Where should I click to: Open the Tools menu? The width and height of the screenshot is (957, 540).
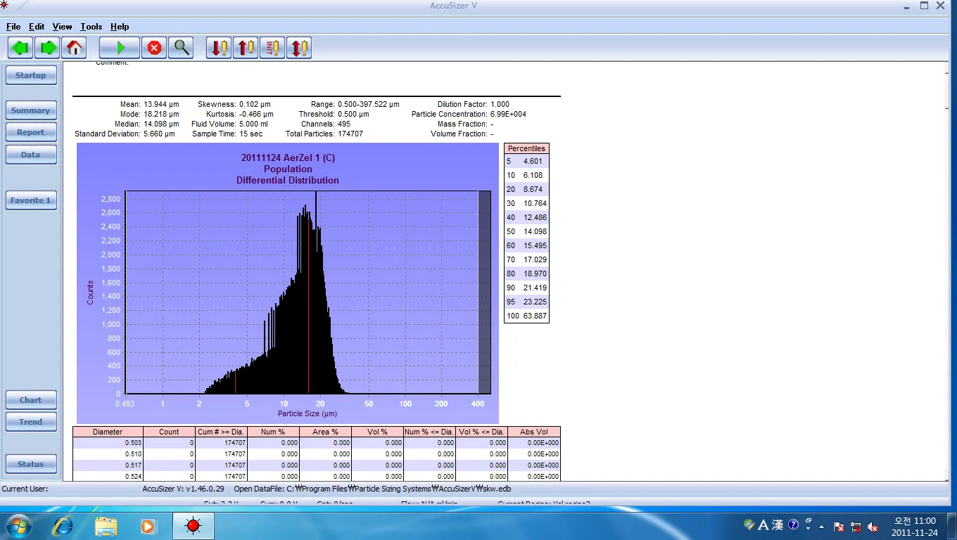91,27
